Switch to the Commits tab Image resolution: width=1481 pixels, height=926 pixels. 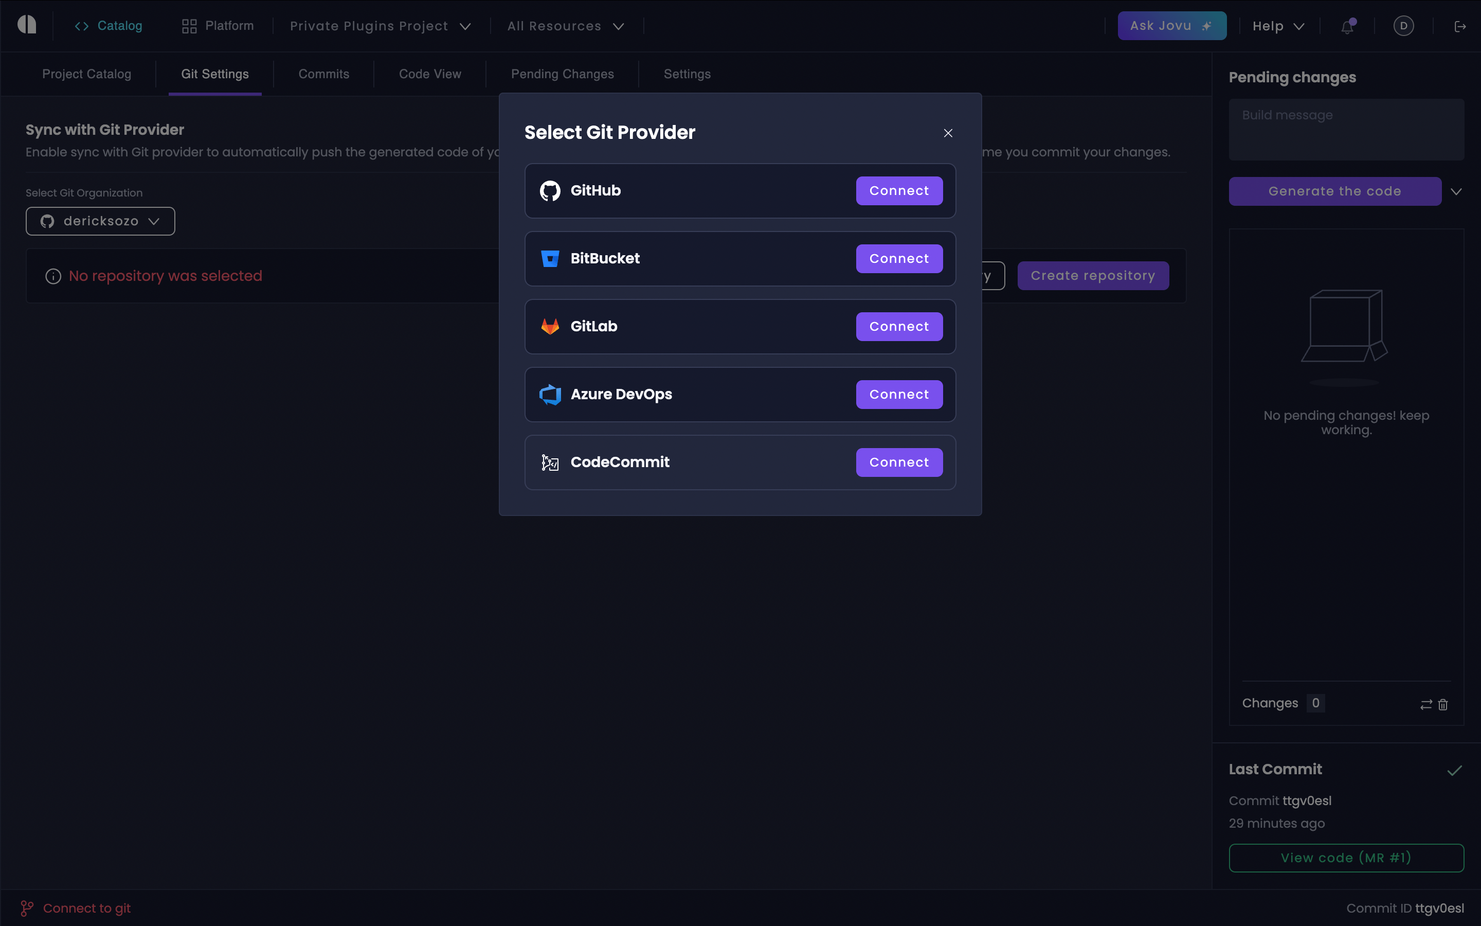point(324,74)
